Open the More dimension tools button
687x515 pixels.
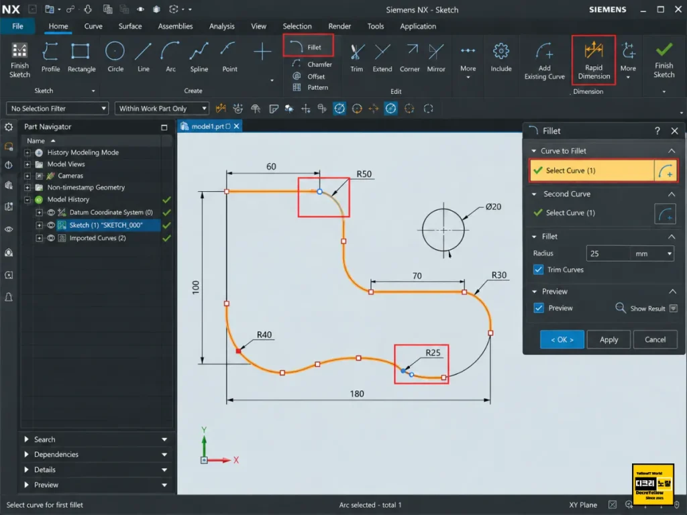pos(628,60)
